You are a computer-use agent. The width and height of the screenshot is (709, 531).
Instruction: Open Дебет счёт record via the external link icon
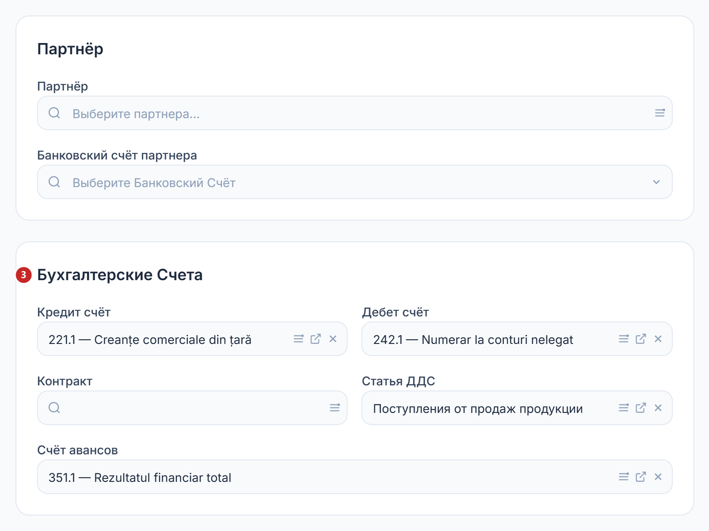(641, 339)
